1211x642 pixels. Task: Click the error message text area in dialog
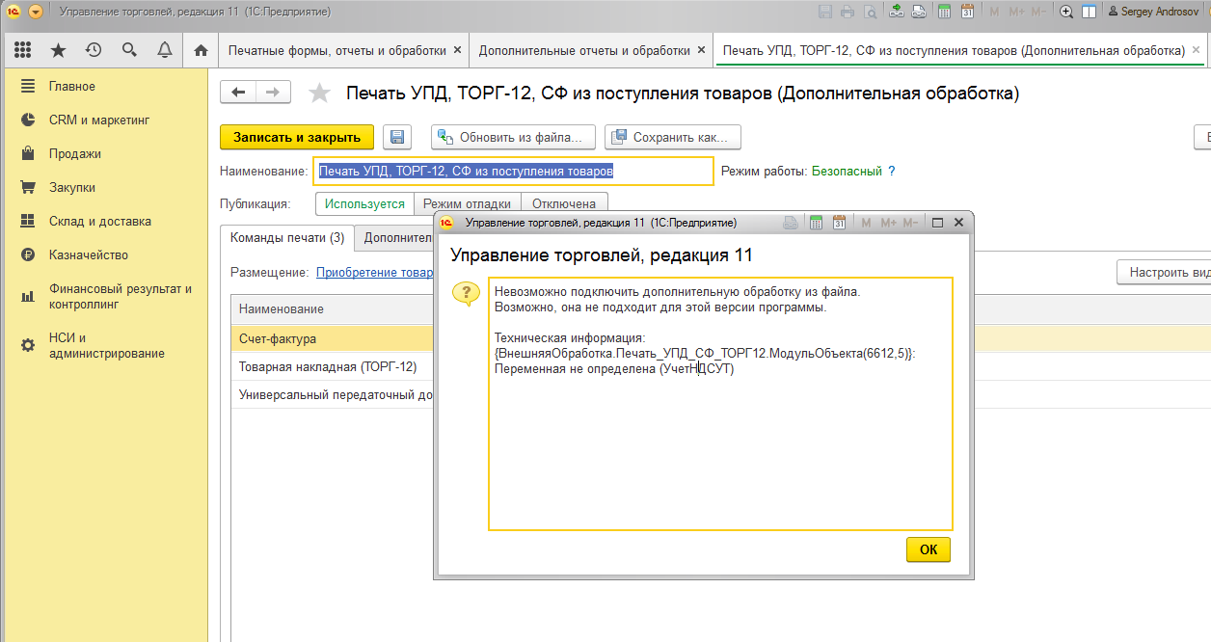[720, 404]
